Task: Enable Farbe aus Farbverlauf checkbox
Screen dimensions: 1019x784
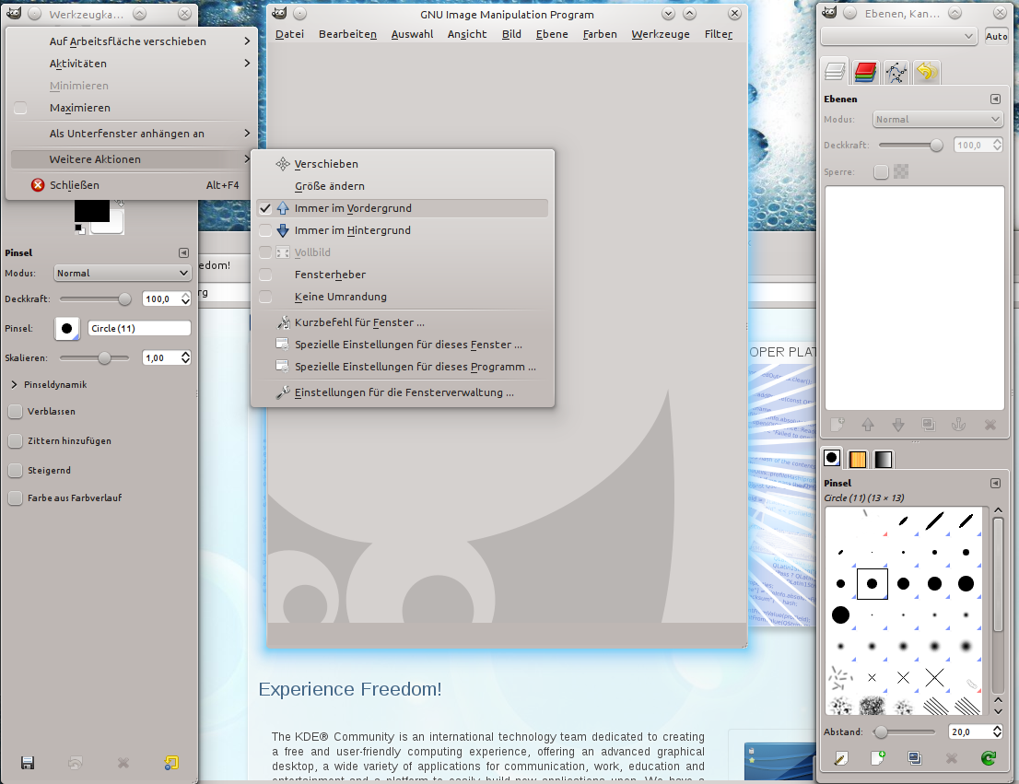Action: point(15,498)
